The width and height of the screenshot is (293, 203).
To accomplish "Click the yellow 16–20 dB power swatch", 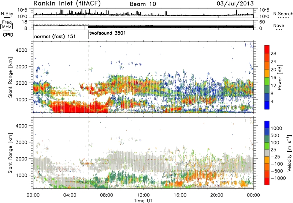I will (267, 73).
